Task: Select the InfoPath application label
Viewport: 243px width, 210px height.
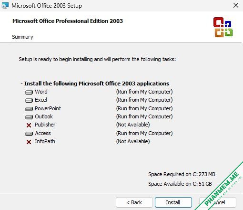Action: coord(45,141)
